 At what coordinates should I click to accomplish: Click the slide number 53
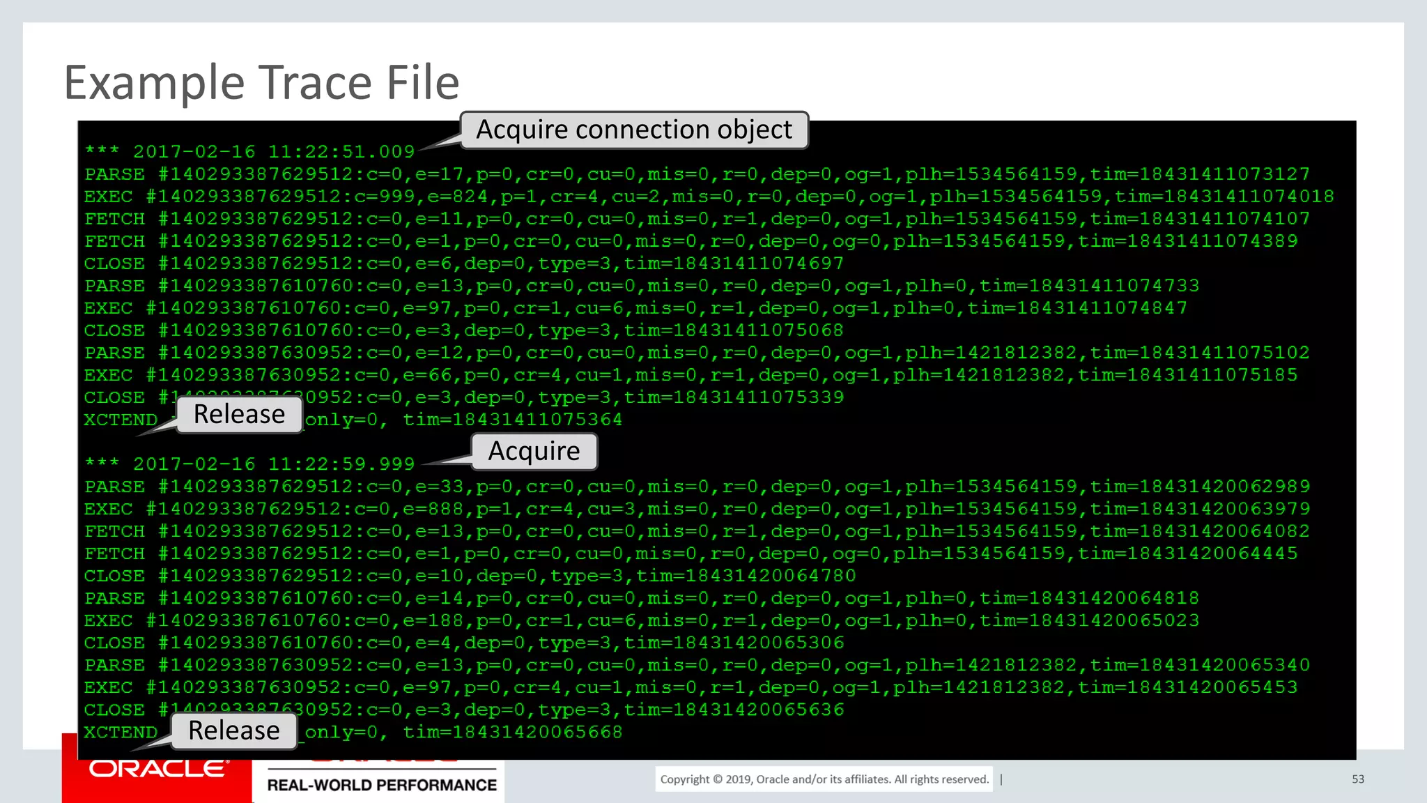pos(1358,779)
